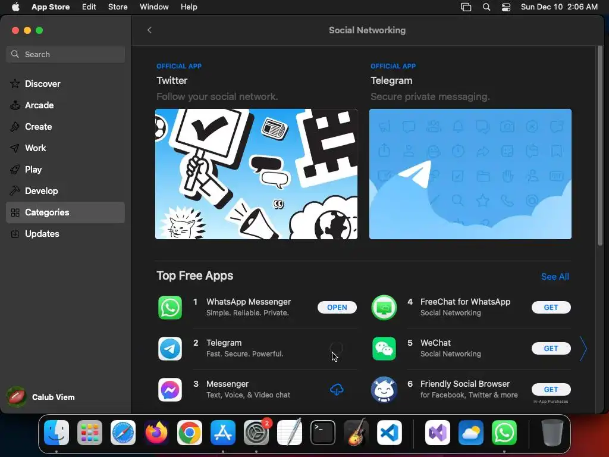Viewport: 609px width, 457px height.
Task: Open Launchpad from the Dock
Action: (90, 433)
